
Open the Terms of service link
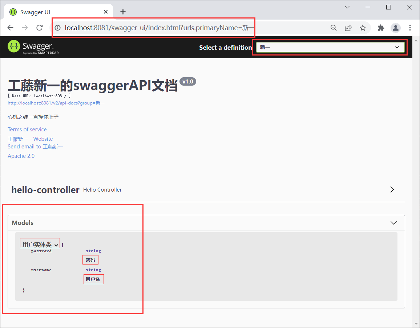click(x=27, y=129)
